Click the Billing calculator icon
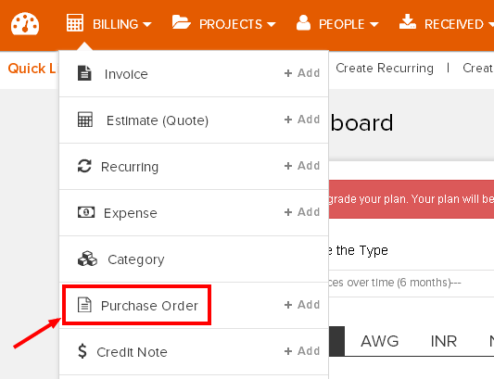494x379 pixels. (x=75, y=22)
